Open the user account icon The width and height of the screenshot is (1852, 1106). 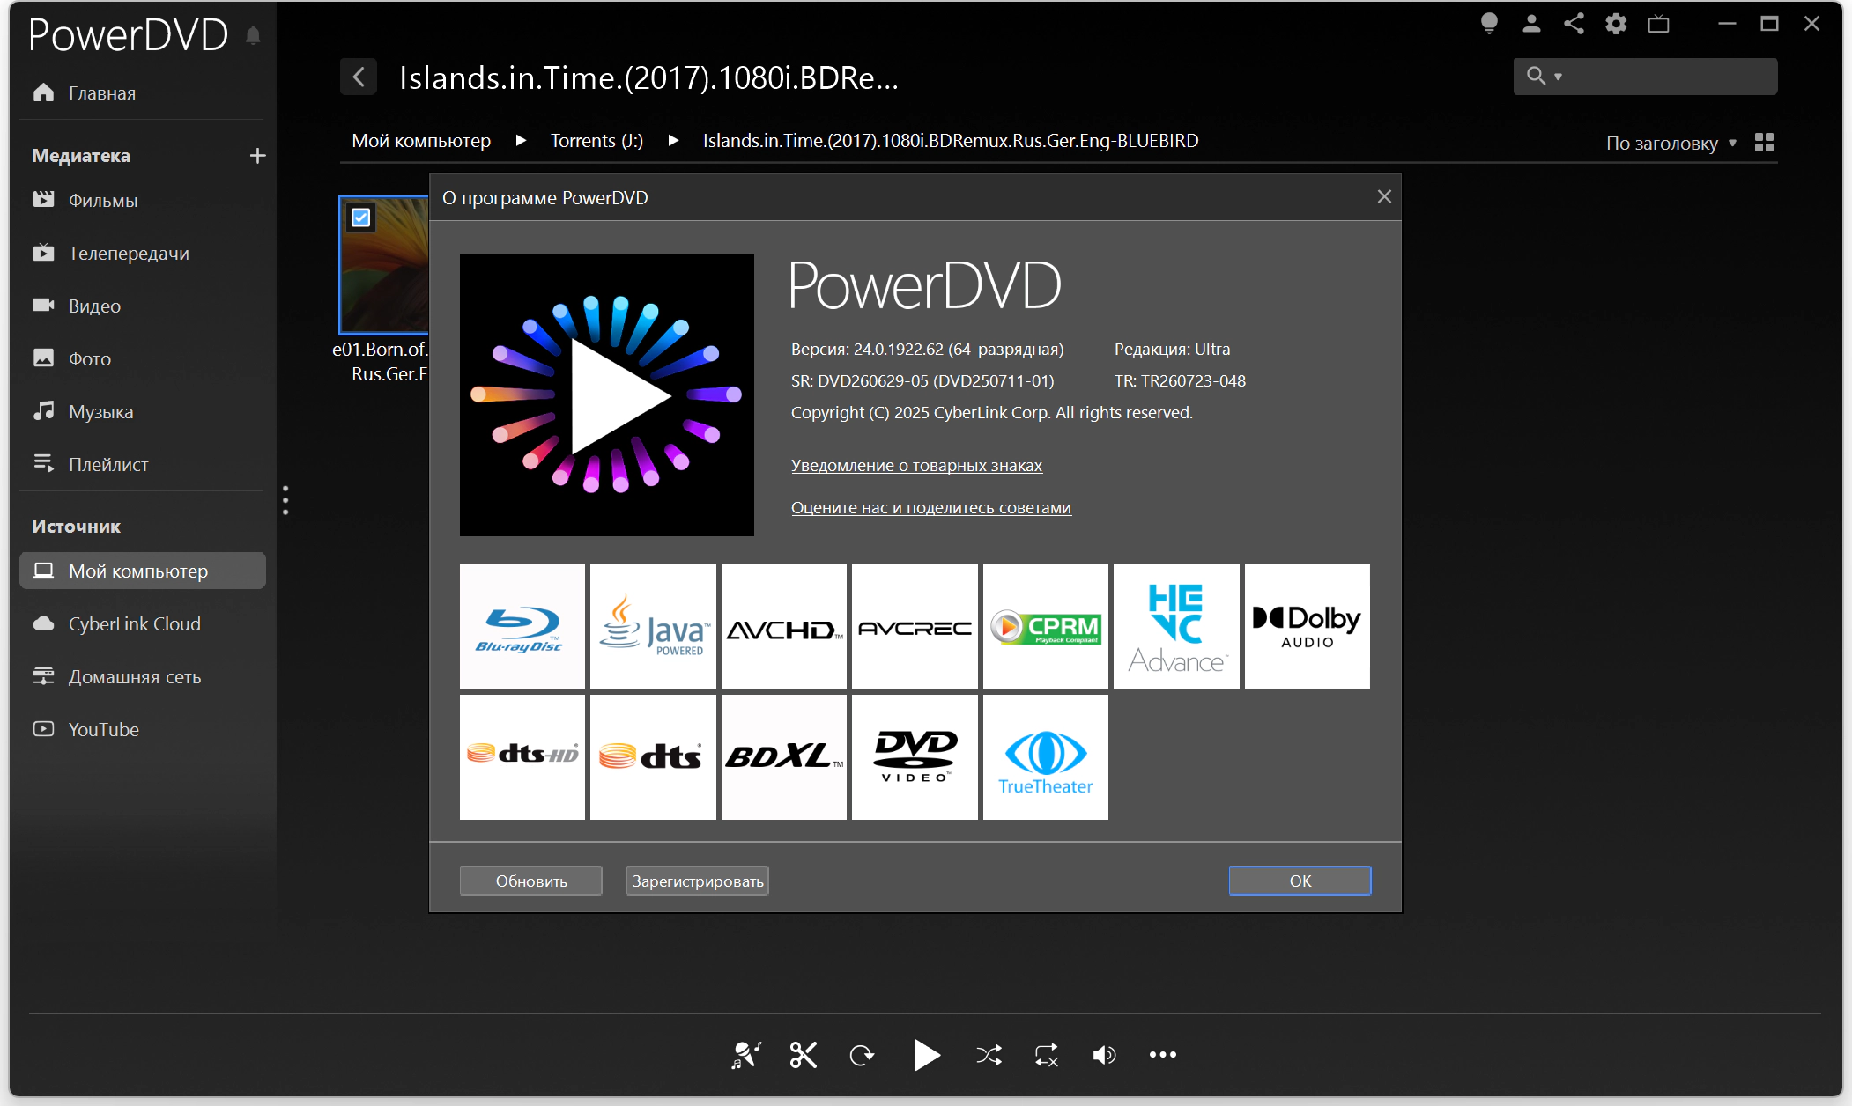1531,24
